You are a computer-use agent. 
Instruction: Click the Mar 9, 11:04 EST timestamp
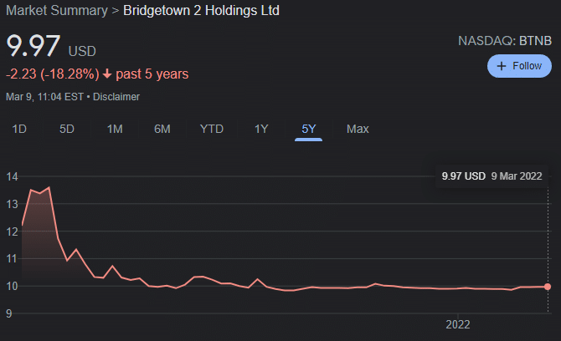tap(44, 97)
